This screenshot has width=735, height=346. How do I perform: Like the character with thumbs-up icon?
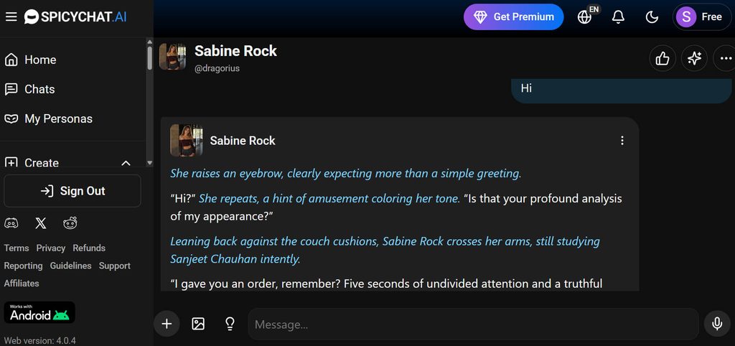(x=663, y=58)
